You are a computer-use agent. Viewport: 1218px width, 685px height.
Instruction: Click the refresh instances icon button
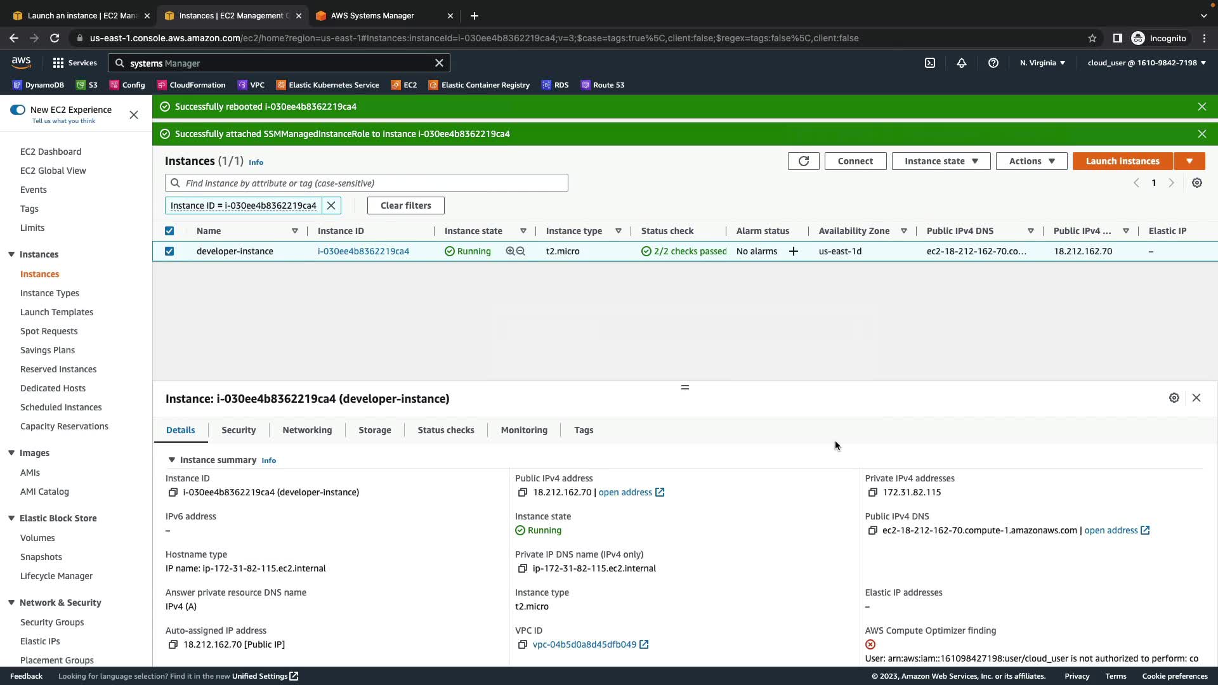803,161
